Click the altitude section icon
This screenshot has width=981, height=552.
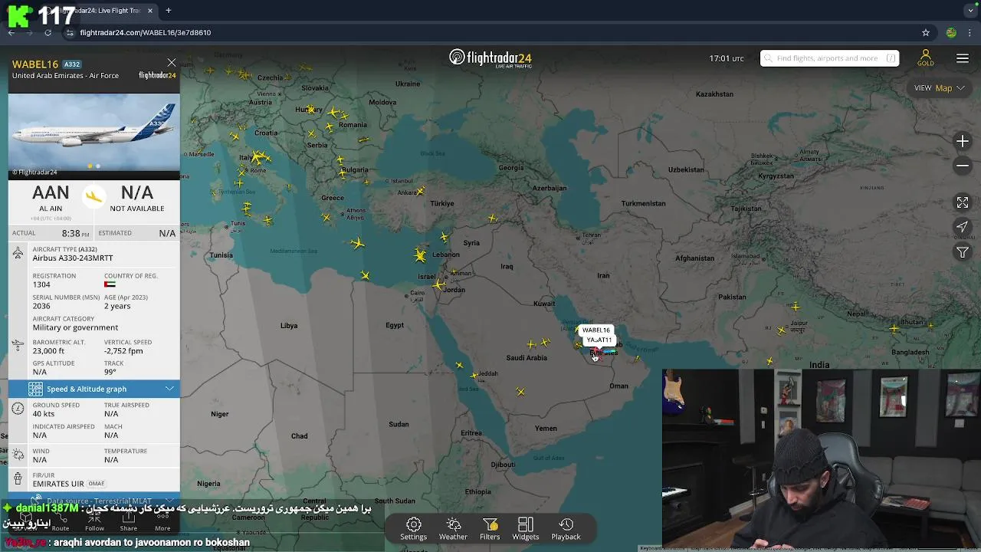18,347
